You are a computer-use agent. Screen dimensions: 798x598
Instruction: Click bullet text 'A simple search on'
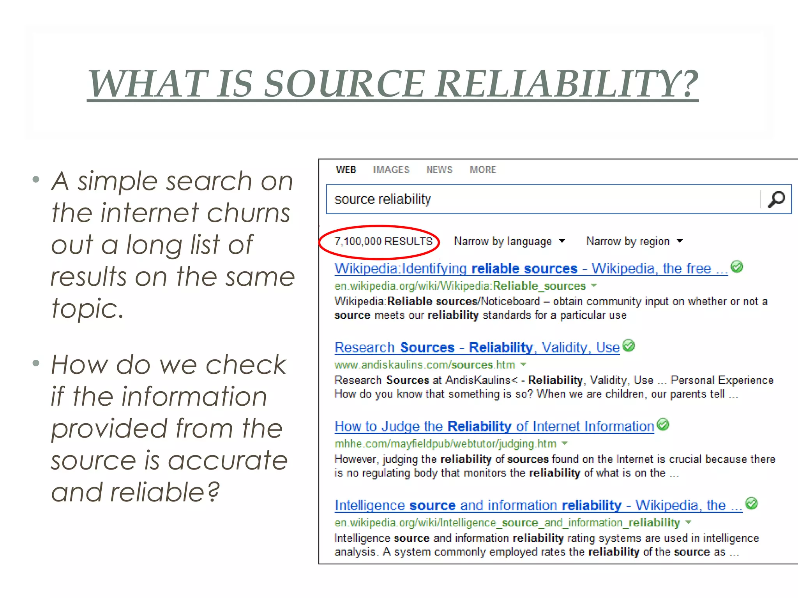(x=172, y=181)
